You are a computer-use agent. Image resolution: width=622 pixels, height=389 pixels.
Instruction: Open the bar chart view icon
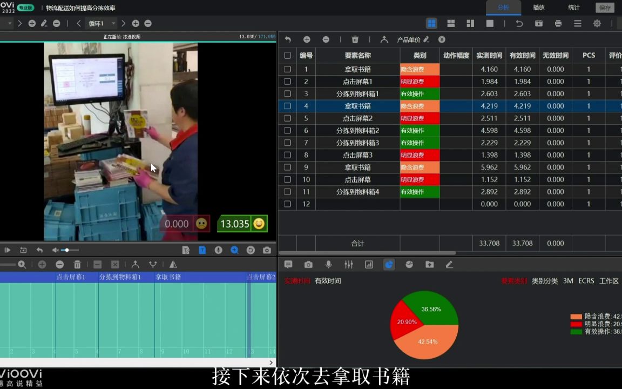tap(369, 265)
